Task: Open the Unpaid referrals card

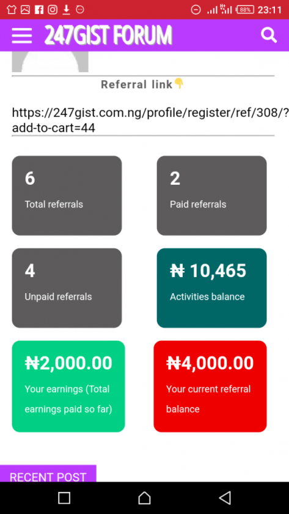Action: [67, 288]
